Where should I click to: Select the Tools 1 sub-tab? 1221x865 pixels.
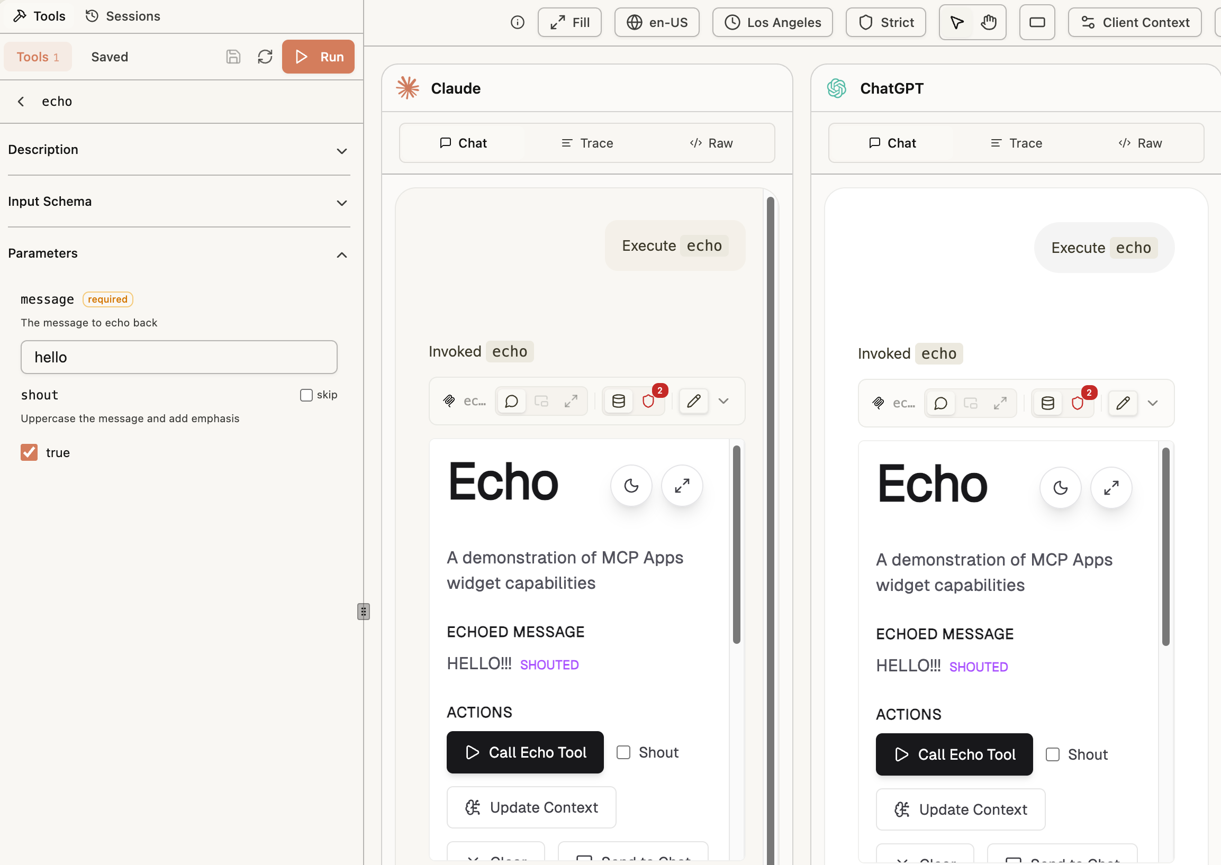tap(38, 57)
